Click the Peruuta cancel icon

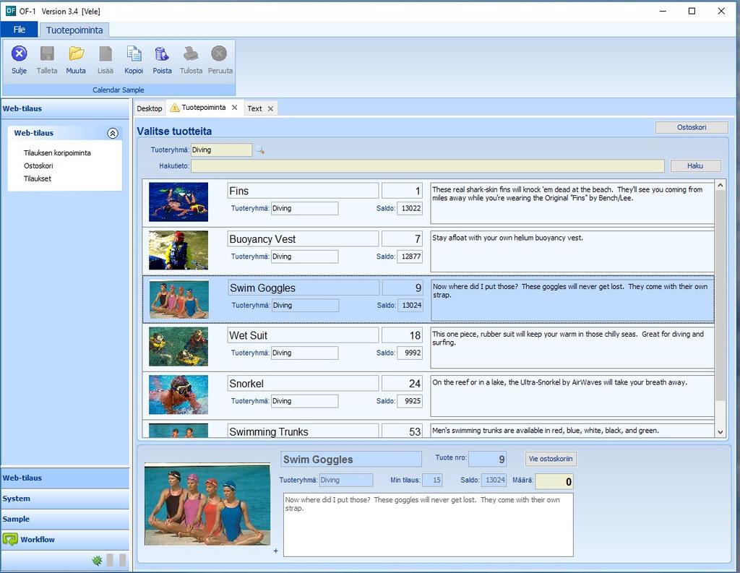click(219, 53)
